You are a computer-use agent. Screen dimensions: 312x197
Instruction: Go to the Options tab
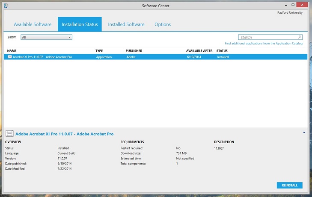(163, 24)
